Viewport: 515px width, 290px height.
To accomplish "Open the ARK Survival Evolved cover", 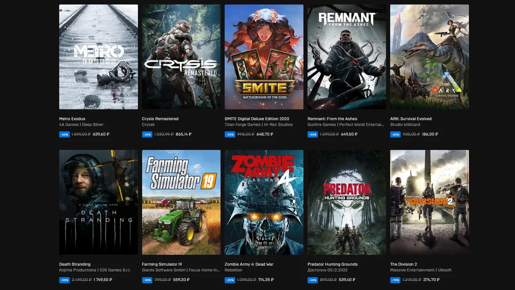I will (x=429, y=57).
